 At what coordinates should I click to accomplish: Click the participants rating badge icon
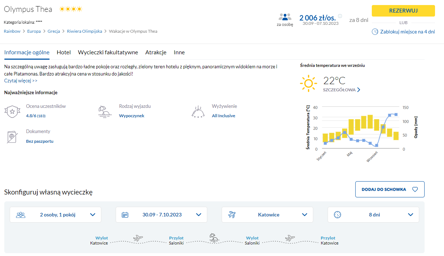(x=12, y=111)
